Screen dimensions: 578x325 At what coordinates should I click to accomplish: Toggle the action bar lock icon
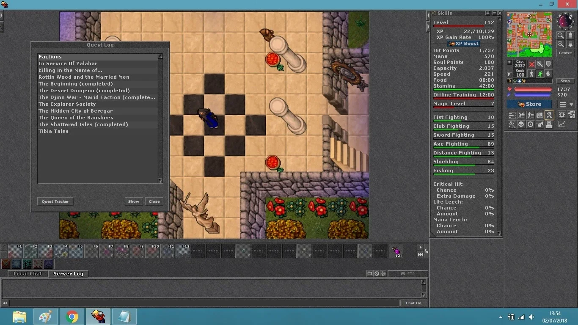point(427,251)
